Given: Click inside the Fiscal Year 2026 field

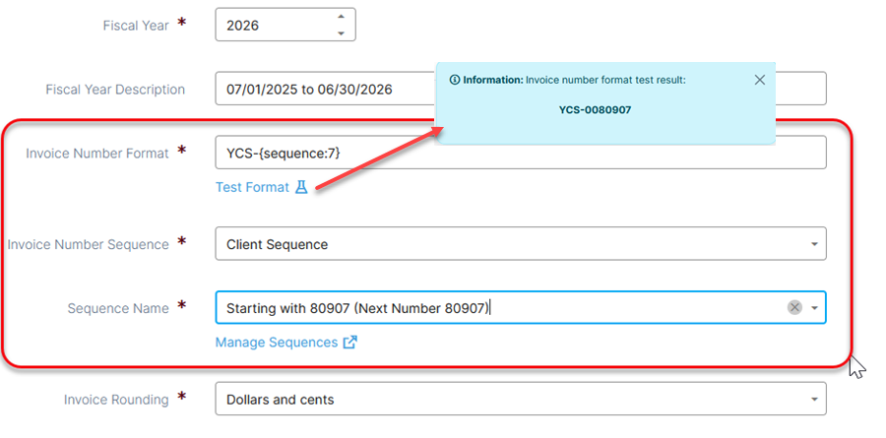Looking at the screenshot, I should [271, 26].
